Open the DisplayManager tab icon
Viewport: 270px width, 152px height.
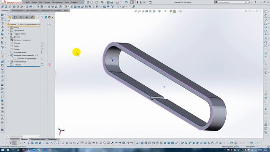tap(32, 17)
